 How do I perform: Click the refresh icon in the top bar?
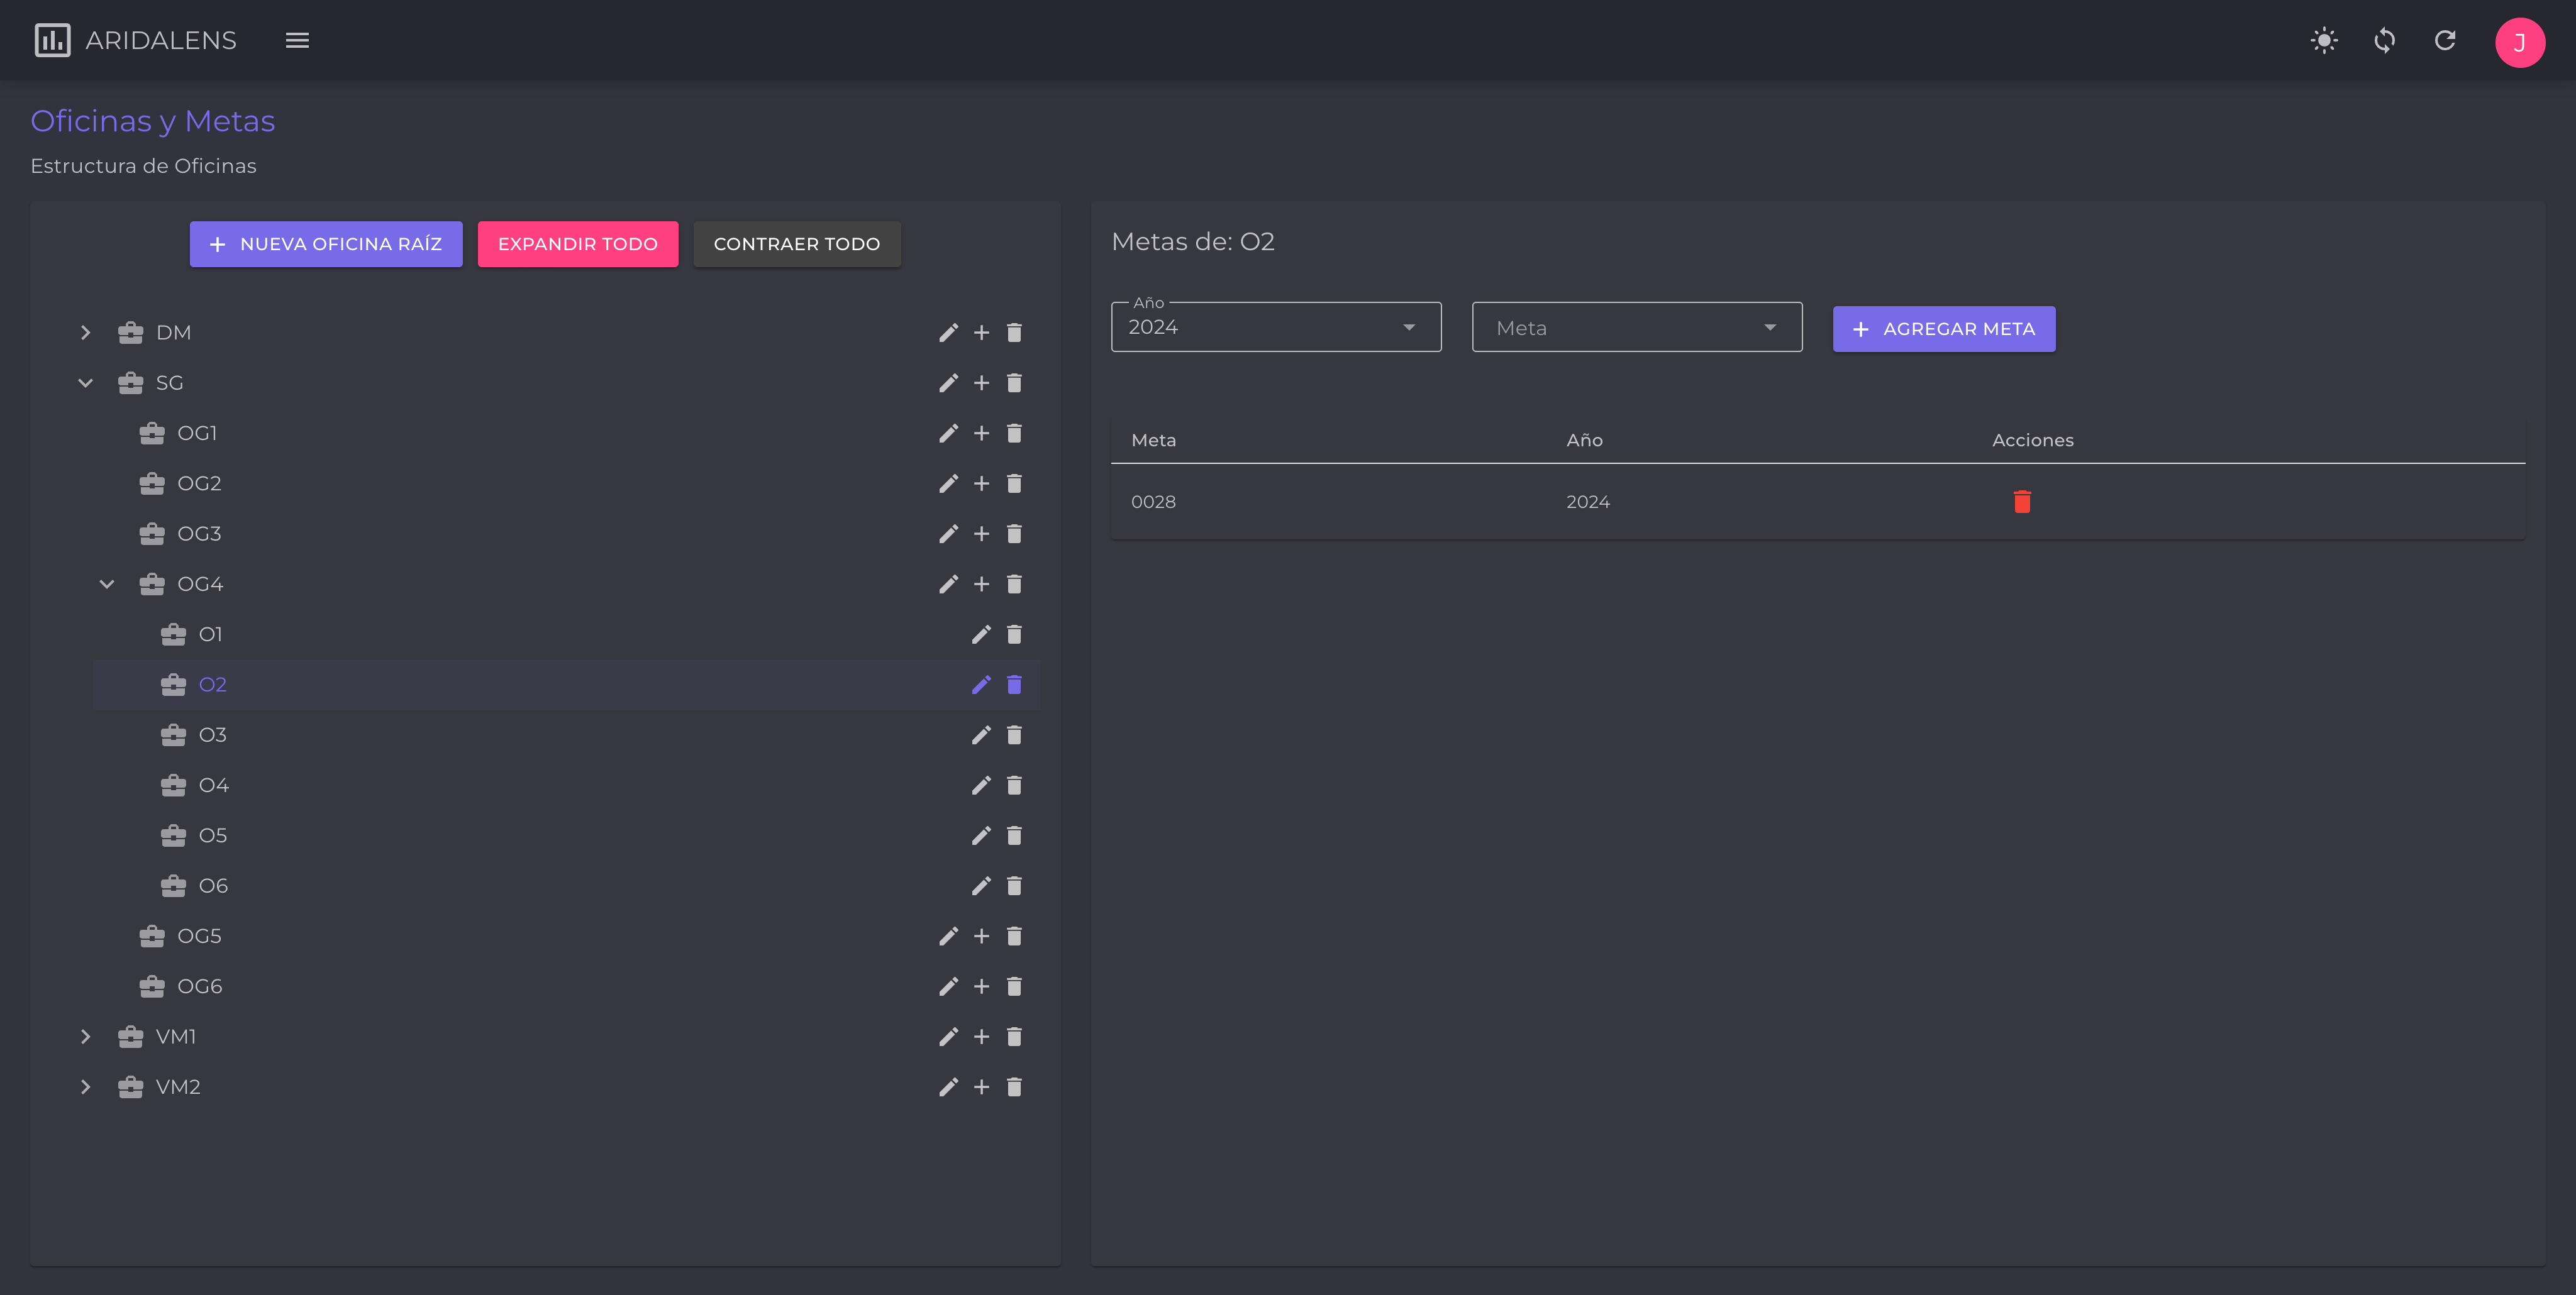[x=2445, y=41]
